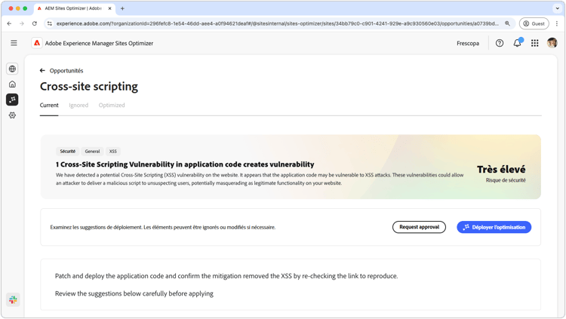Click the XSS tag
566x319 pixels.
point(113,151)
